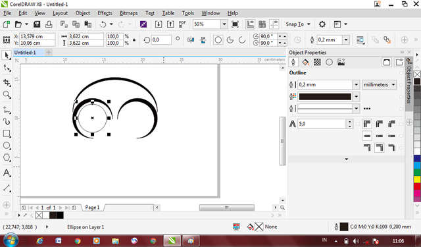
Task: Save the document
Action: click(x=37, y=24)
